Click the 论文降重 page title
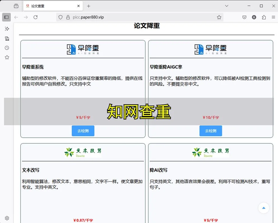Image resolution: width=278 pixels, height=223 pixels. [147, 26]
